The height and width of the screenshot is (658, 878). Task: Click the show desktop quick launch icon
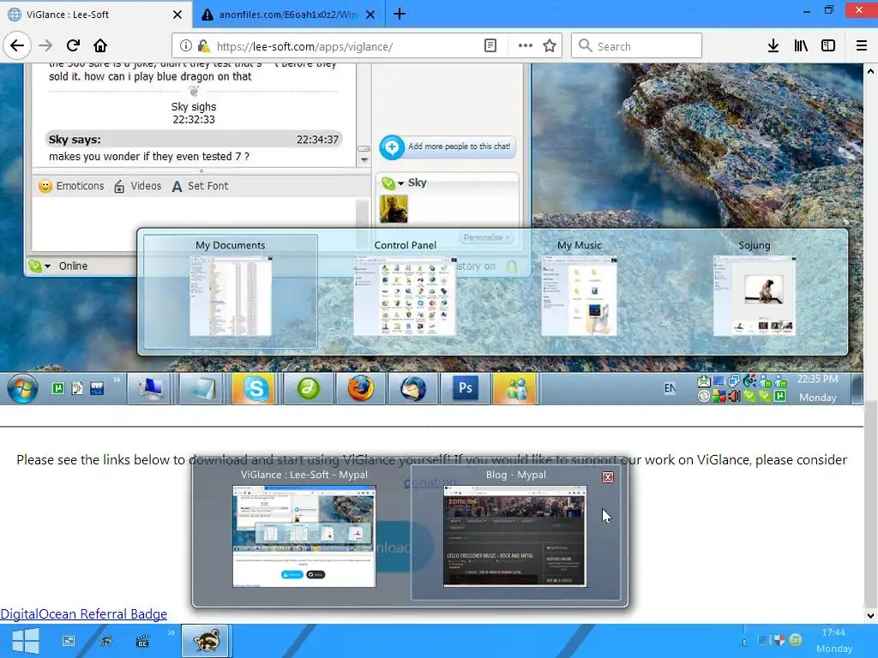point(69,641)
